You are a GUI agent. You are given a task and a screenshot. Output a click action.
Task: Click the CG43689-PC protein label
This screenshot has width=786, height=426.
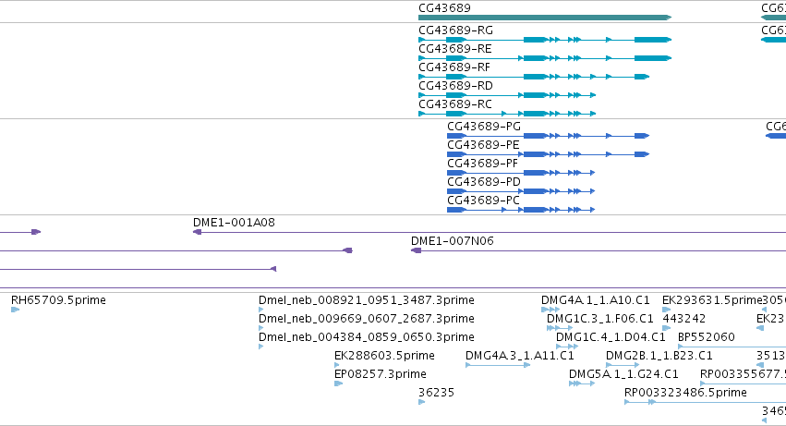(483, 201)
